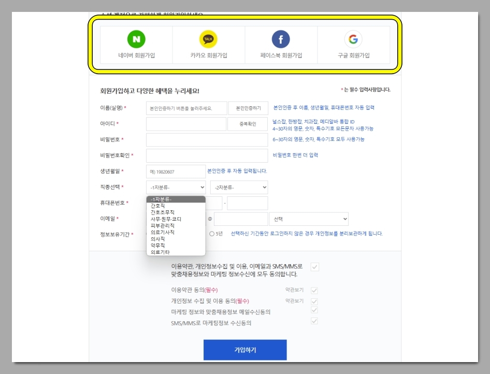Click the KakaoTalk yellow icon
Image resolution: width=490 pixels, height=374 pixels.
click(208, 39)
